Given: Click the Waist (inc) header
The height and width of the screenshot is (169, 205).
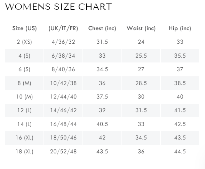Looking at the screenshot, I should [x=141, y=28].
